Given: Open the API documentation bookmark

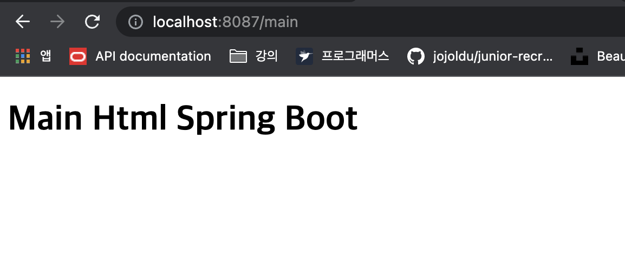Looking at the screenshot, I should pos(140,56).
